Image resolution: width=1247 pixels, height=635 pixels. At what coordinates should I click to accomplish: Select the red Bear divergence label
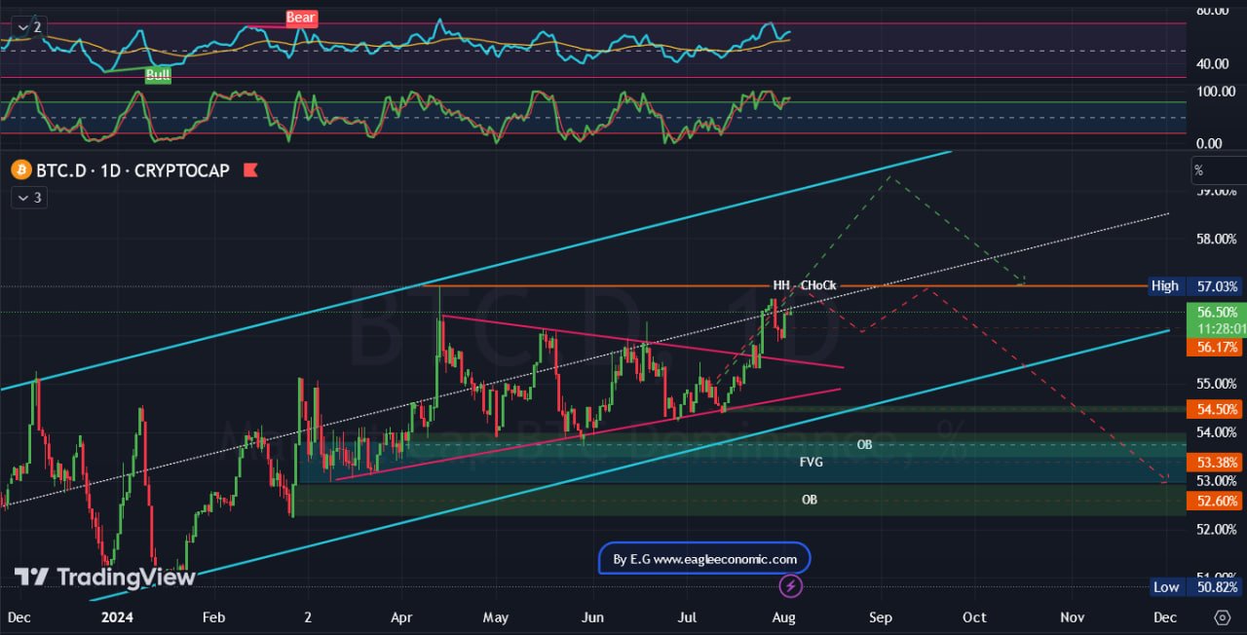tap(299, 18)
